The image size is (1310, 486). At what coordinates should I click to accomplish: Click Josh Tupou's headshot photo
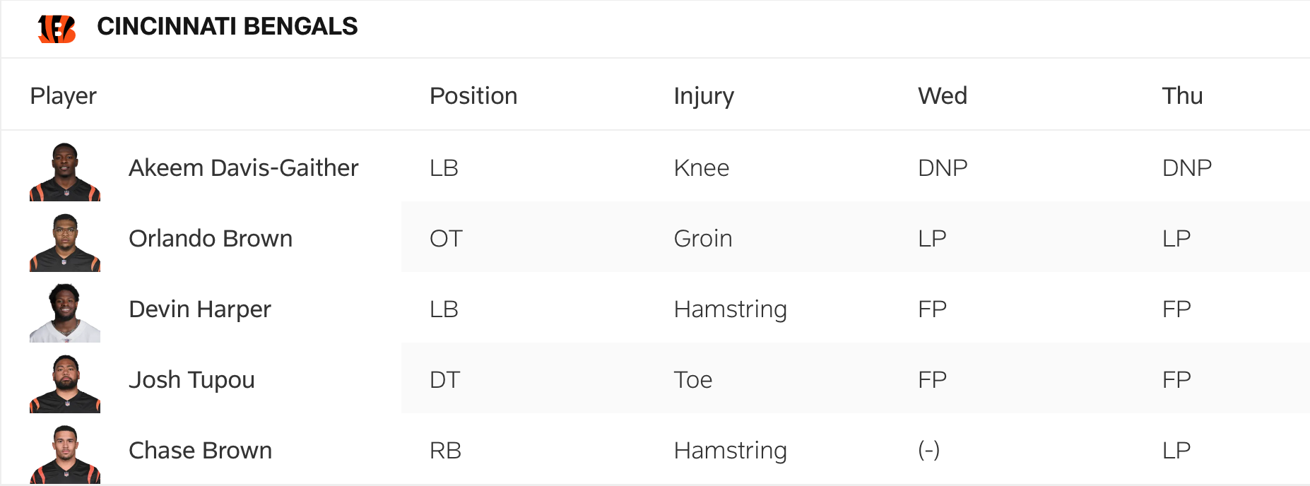point(65,384)
